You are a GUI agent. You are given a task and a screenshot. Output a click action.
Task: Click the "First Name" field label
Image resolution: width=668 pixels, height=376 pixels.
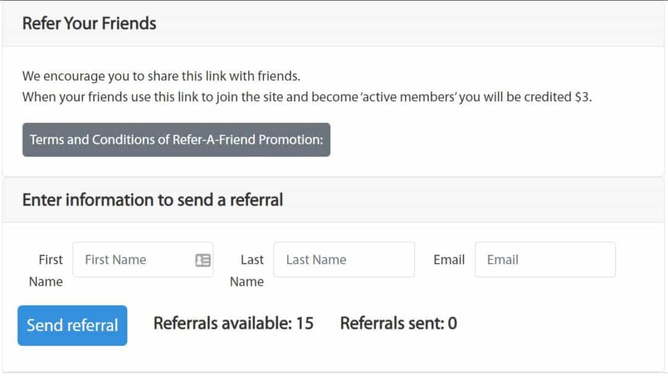[x=46, y=270]
